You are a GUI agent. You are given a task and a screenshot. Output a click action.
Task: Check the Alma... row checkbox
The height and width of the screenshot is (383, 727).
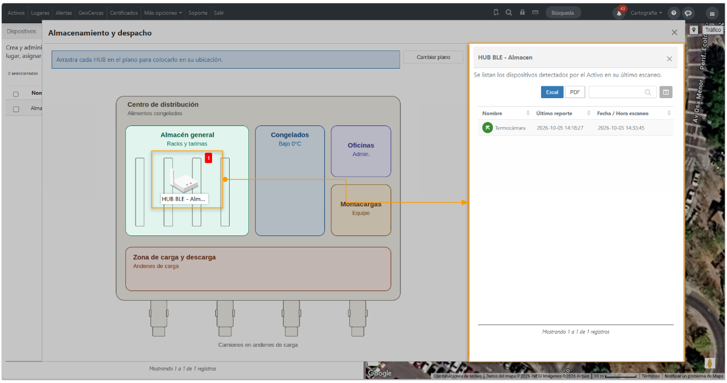tap(16, 109)
